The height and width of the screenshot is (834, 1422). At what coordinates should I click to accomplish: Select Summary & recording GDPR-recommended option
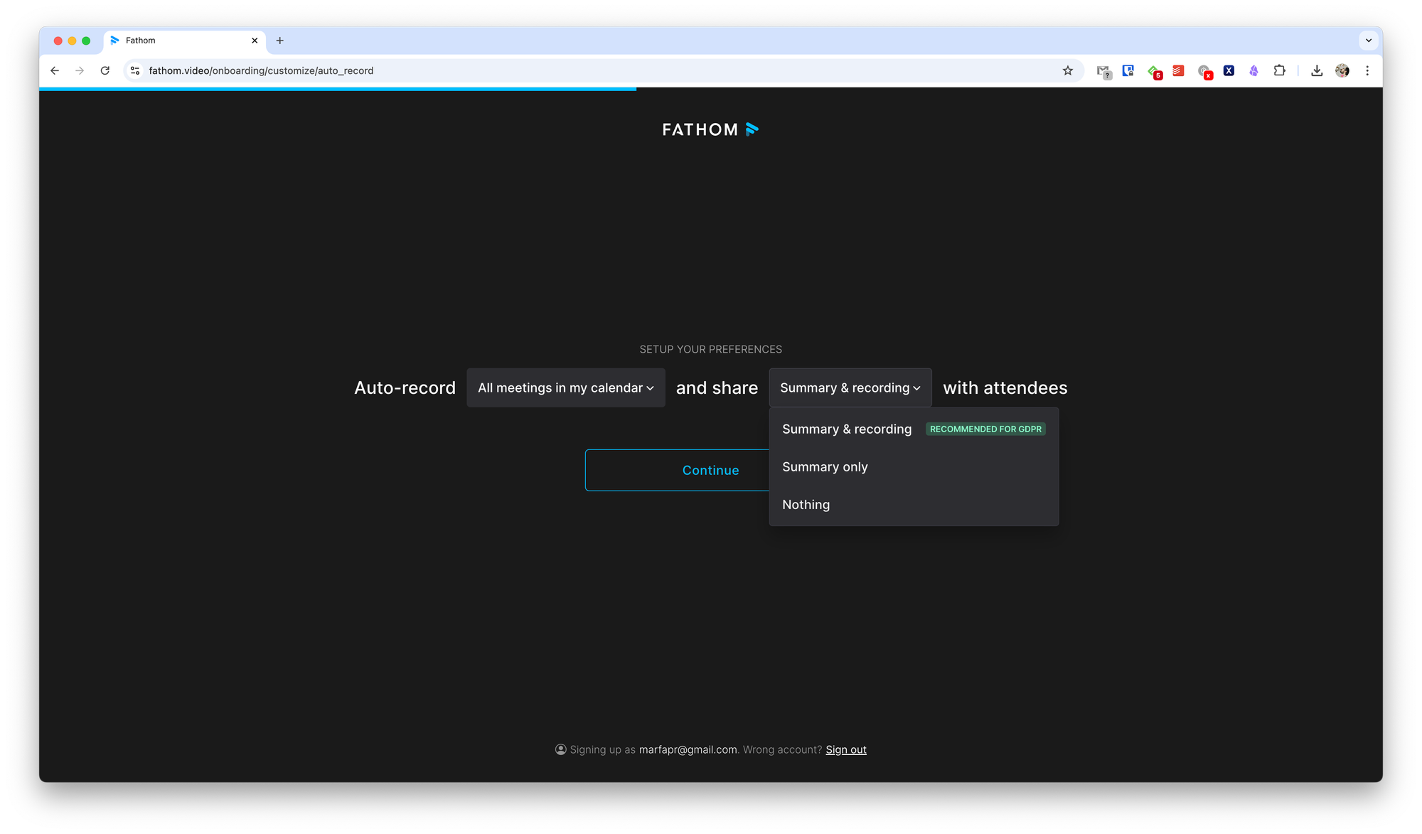pos(847,429)
